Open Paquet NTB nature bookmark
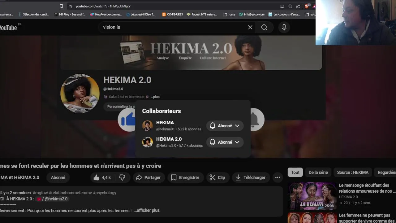The image size is (396, 223). click(202, 14)
